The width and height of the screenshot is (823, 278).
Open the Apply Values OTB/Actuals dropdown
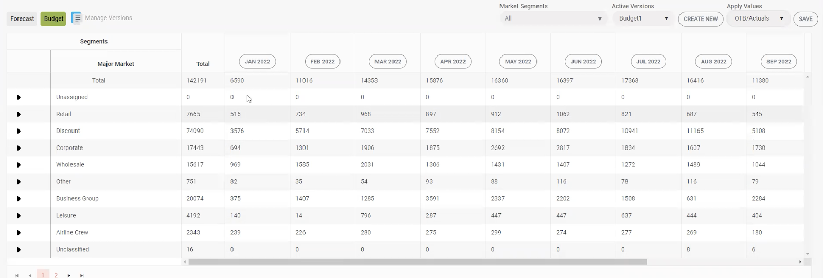pos(759,18)
